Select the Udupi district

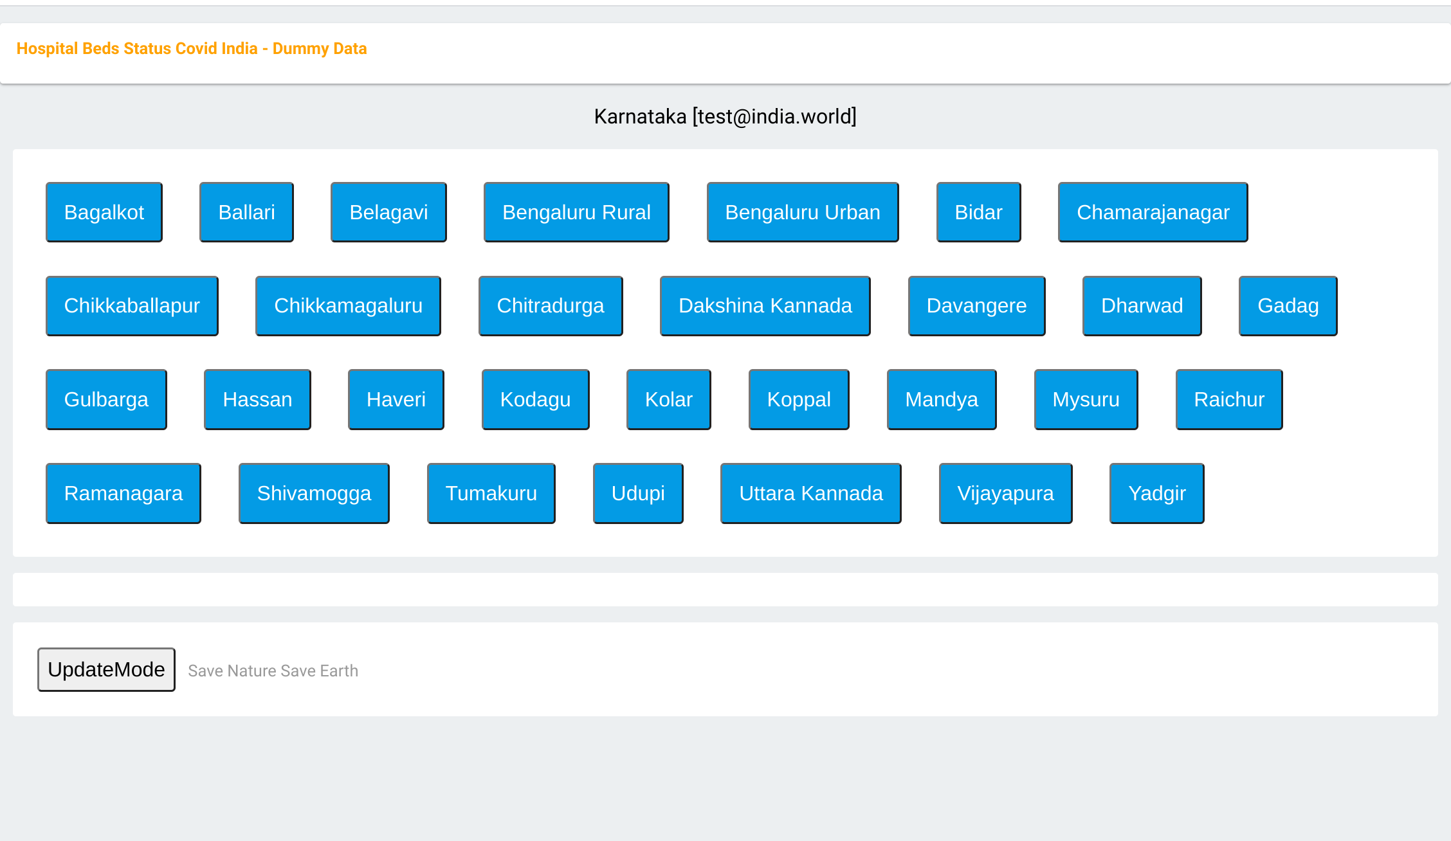[638, 493]
